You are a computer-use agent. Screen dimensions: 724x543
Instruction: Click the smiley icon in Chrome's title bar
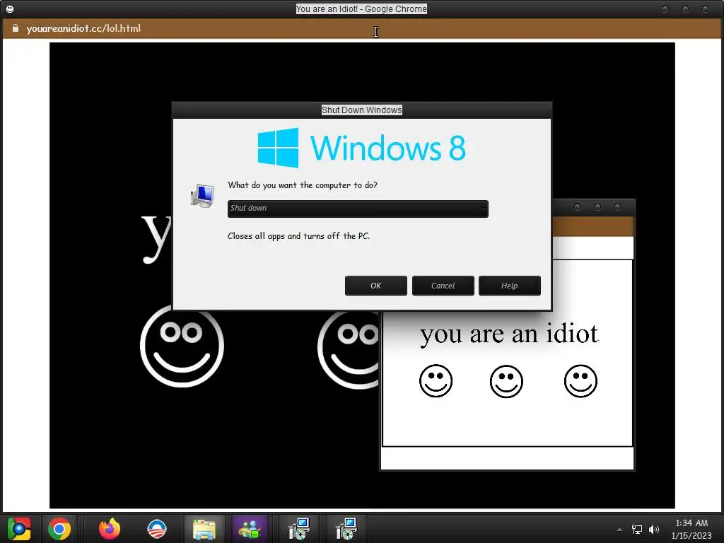(10, 8)
